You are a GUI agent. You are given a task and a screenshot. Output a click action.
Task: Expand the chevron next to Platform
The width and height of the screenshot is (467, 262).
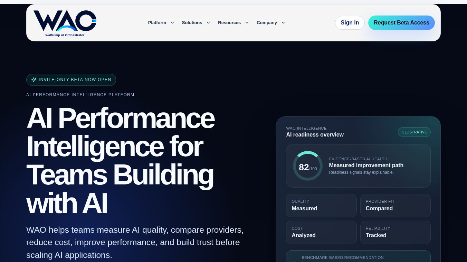click(x=172, y=23)
